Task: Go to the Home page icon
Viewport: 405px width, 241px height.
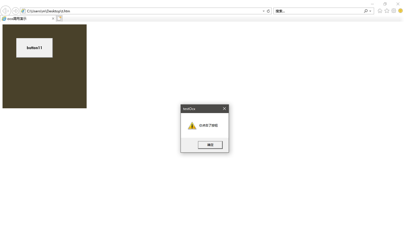Action: [380, 11]
